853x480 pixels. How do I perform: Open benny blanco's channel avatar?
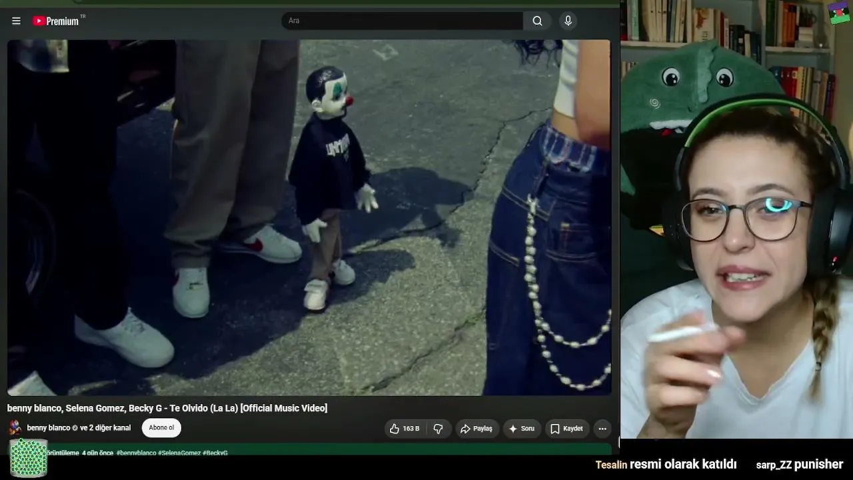click(x=15, y=428)
